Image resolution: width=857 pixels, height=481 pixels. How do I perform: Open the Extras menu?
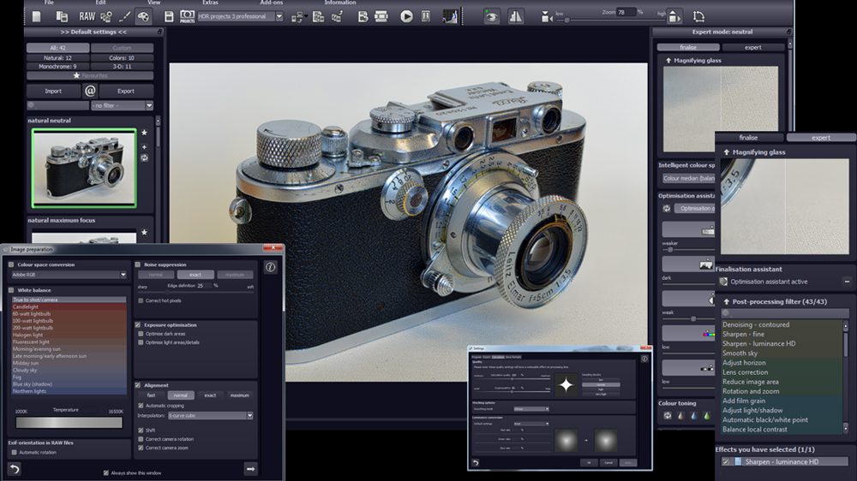click(210, 3)
